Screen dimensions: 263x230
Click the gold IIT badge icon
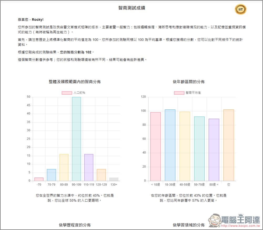(241, 9)
